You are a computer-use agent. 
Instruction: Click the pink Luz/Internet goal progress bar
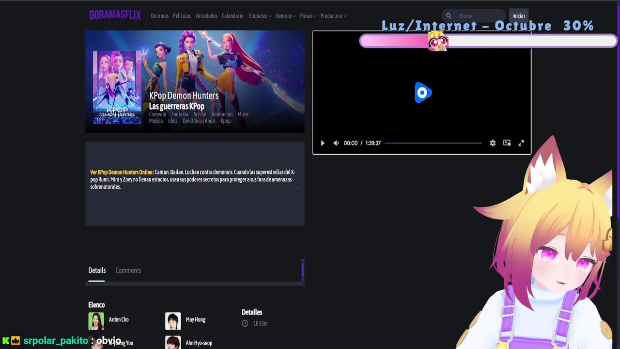point(488,42)
